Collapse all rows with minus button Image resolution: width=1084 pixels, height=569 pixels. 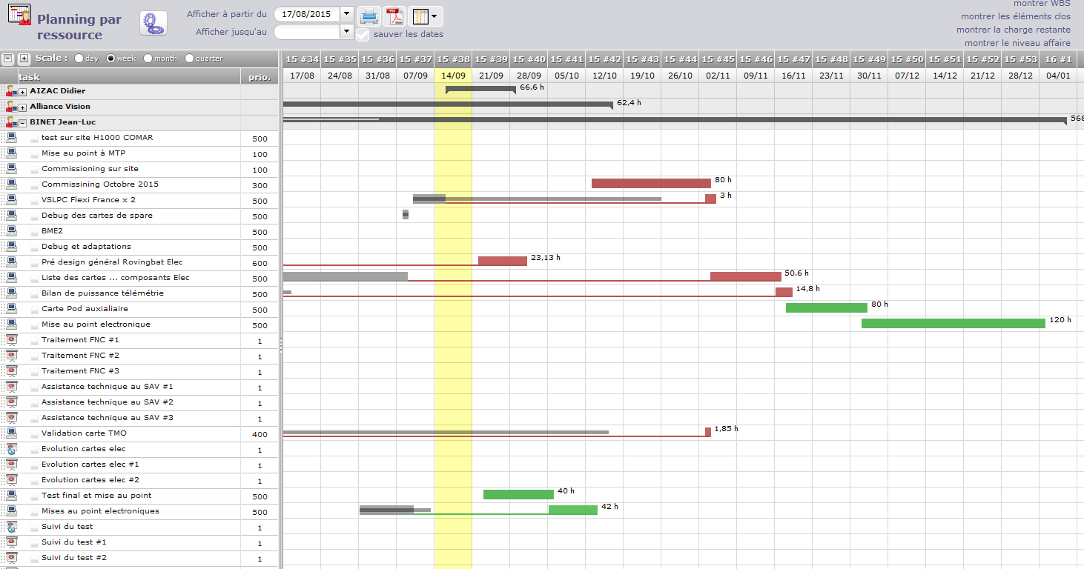tap(8, 59)
